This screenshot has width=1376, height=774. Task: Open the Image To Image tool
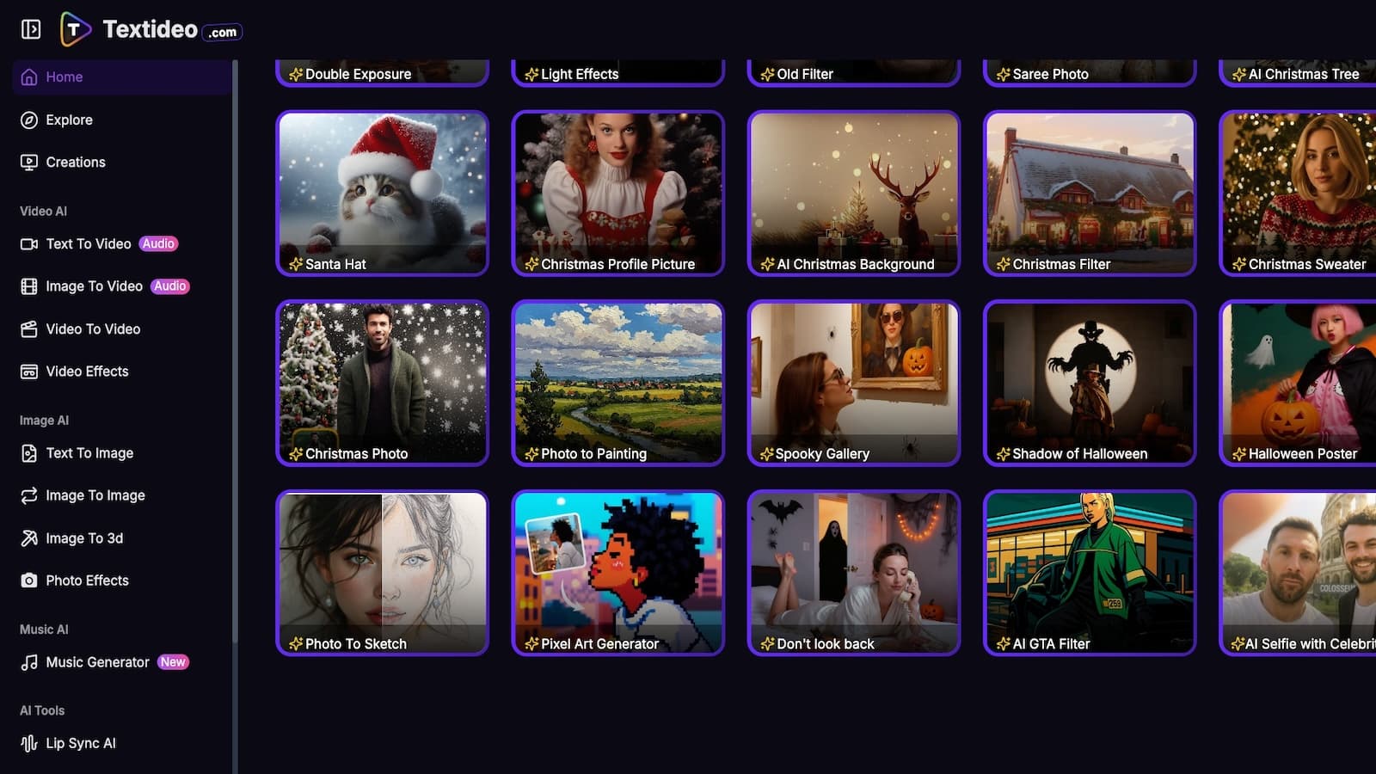[95, 495]
